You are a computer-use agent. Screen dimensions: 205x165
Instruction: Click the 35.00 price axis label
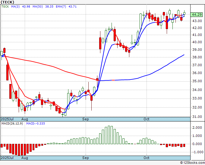pos(197,81)
